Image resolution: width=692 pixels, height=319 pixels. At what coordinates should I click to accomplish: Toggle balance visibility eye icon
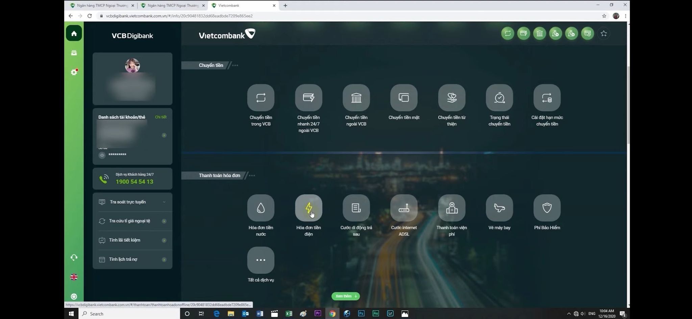click(102, 155)
